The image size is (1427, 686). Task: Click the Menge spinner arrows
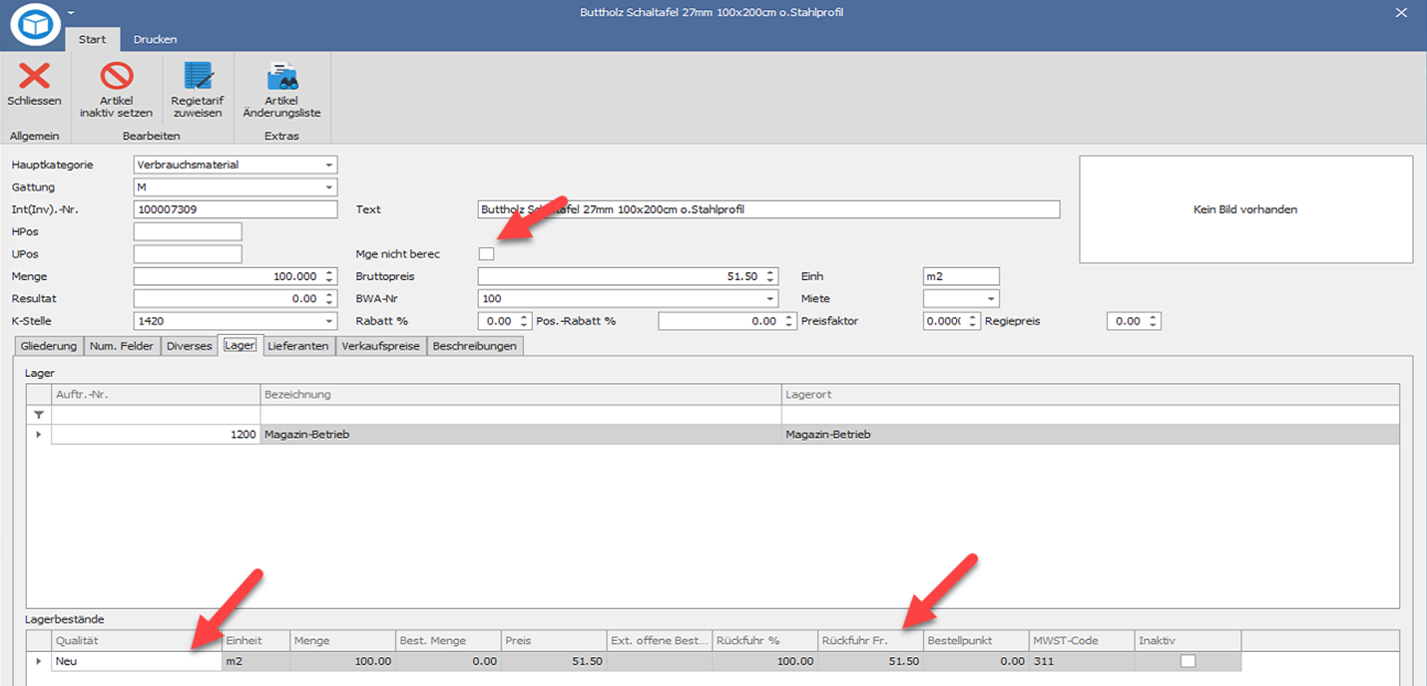pyautogui.click(x=329, y=276)
